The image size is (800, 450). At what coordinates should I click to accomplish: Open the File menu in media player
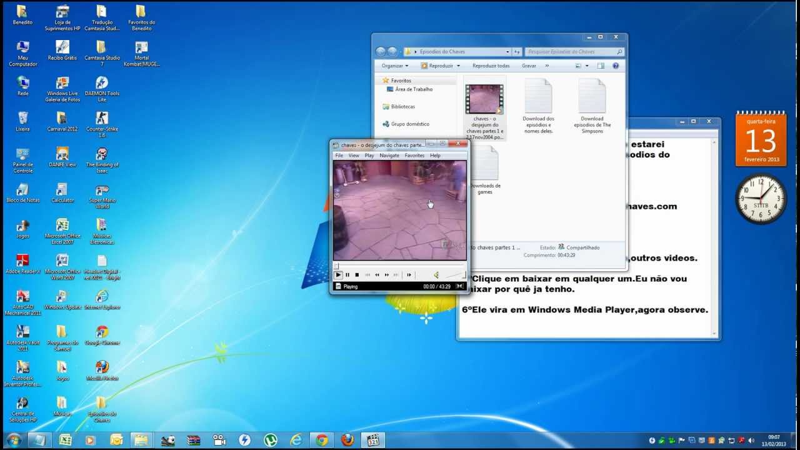pos(339,156)
